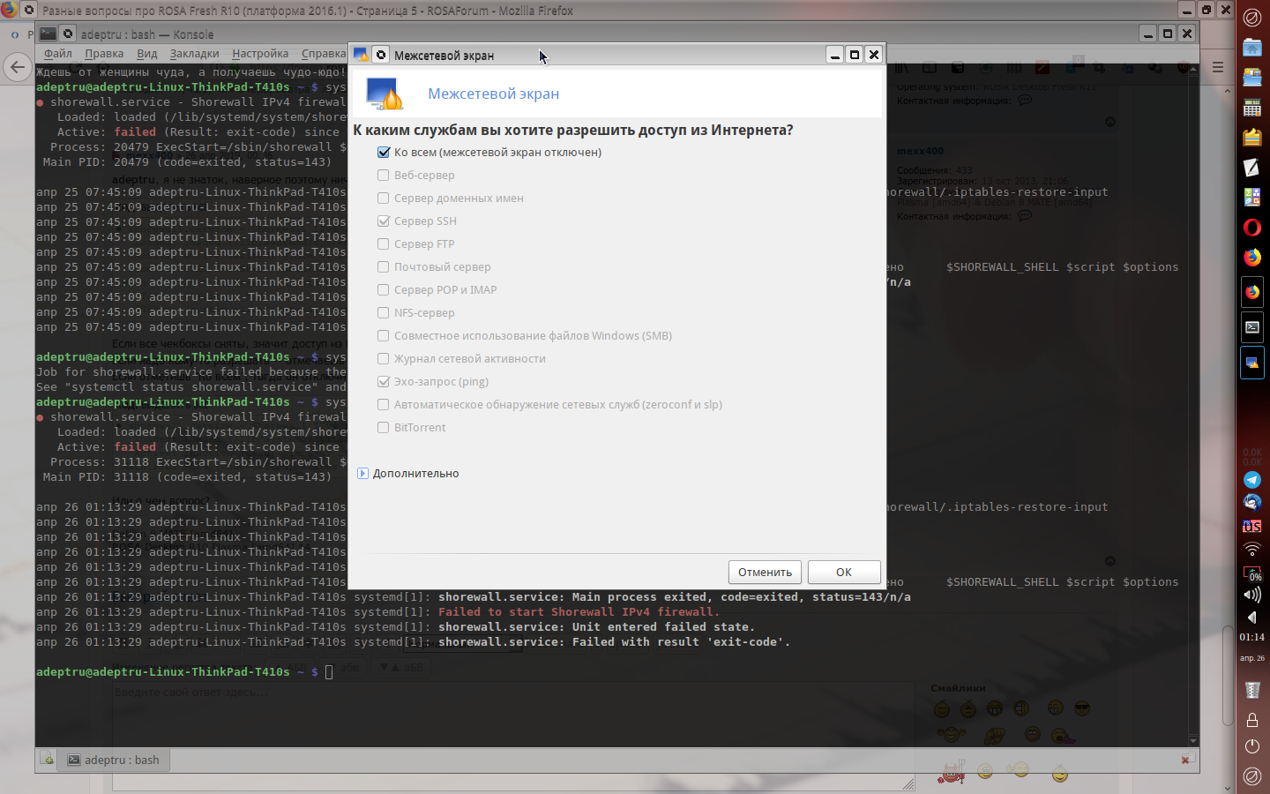Screen dimensions: 1270x794
Task: Click the firewall window title bar menu icon
Action: point(381,55)
